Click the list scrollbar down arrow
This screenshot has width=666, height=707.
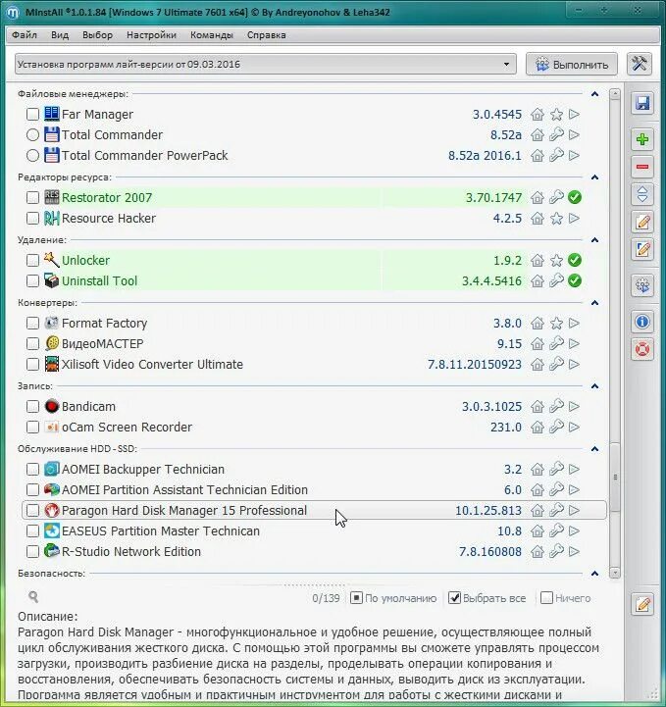point(614,573)
